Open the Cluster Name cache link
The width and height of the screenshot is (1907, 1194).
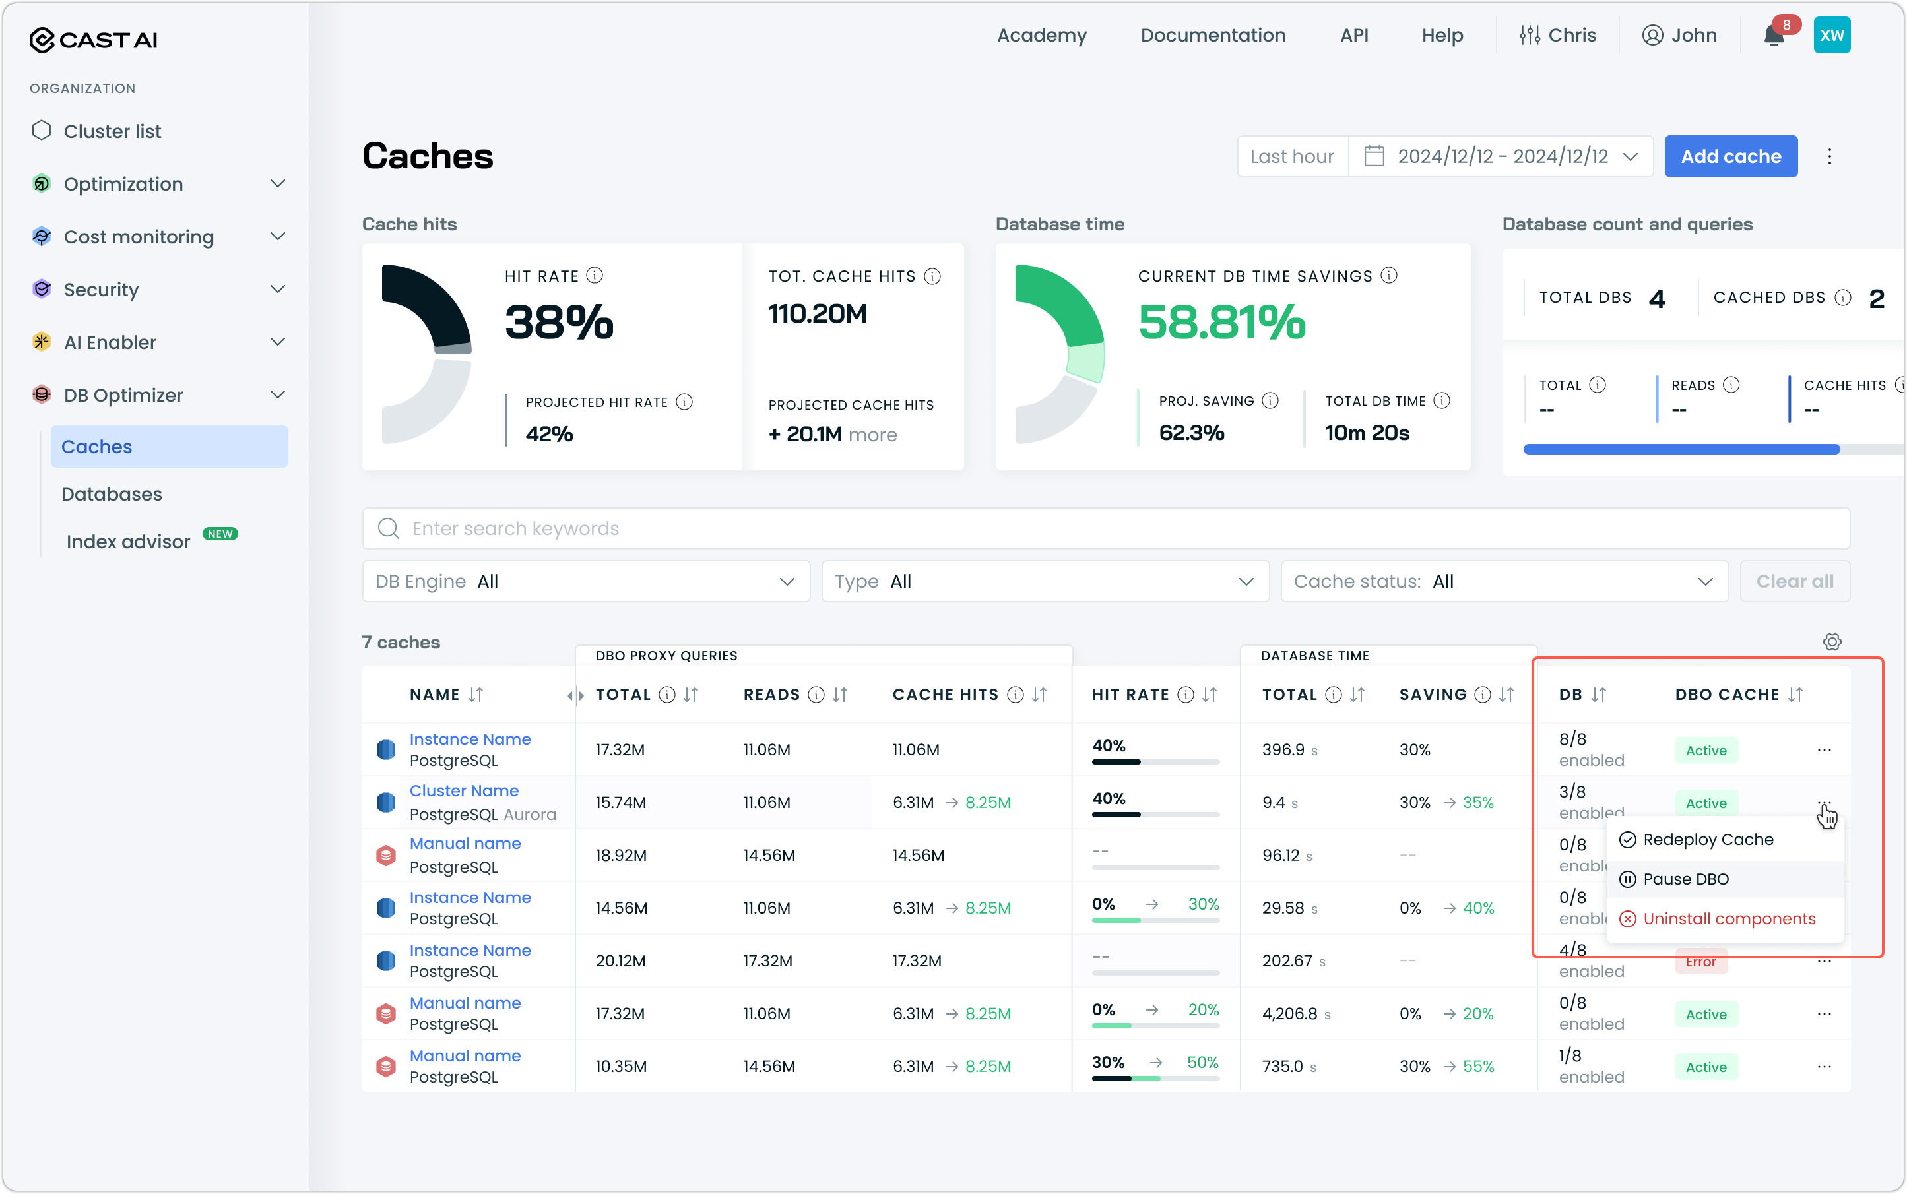464,790
